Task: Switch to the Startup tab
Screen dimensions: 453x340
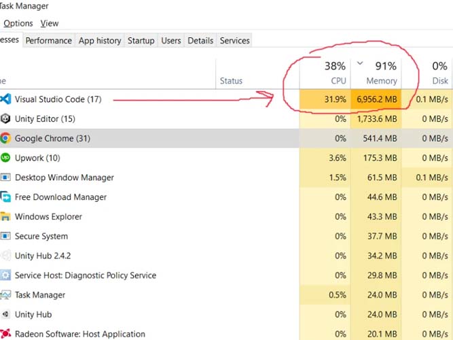Action: (141, 41)
